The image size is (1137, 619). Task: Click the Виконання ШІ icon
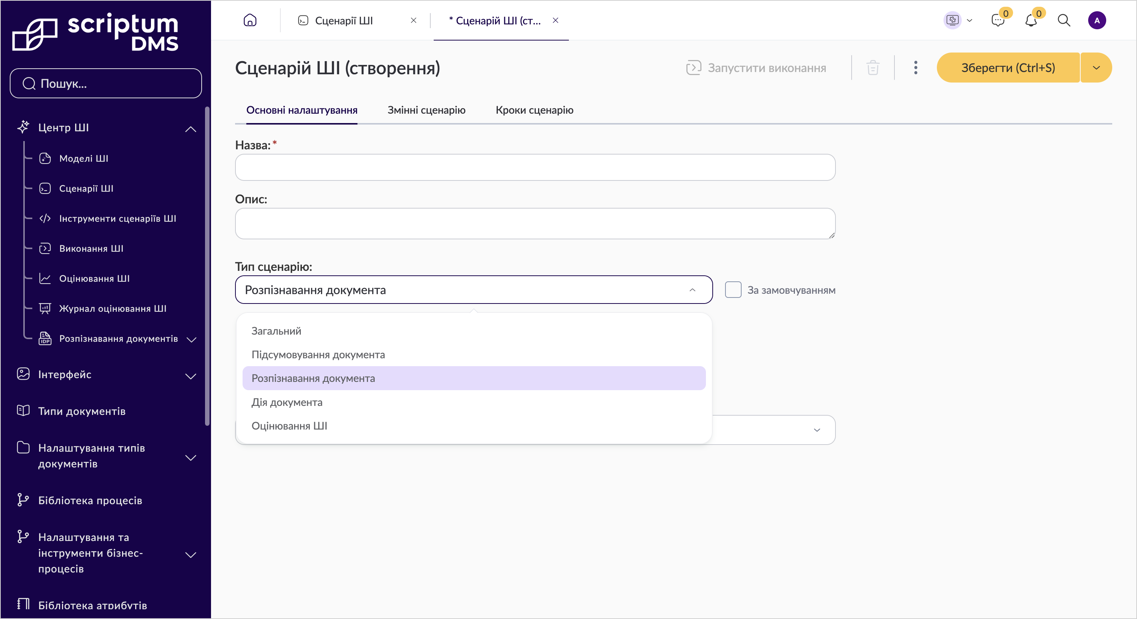[x=45, y=248]
